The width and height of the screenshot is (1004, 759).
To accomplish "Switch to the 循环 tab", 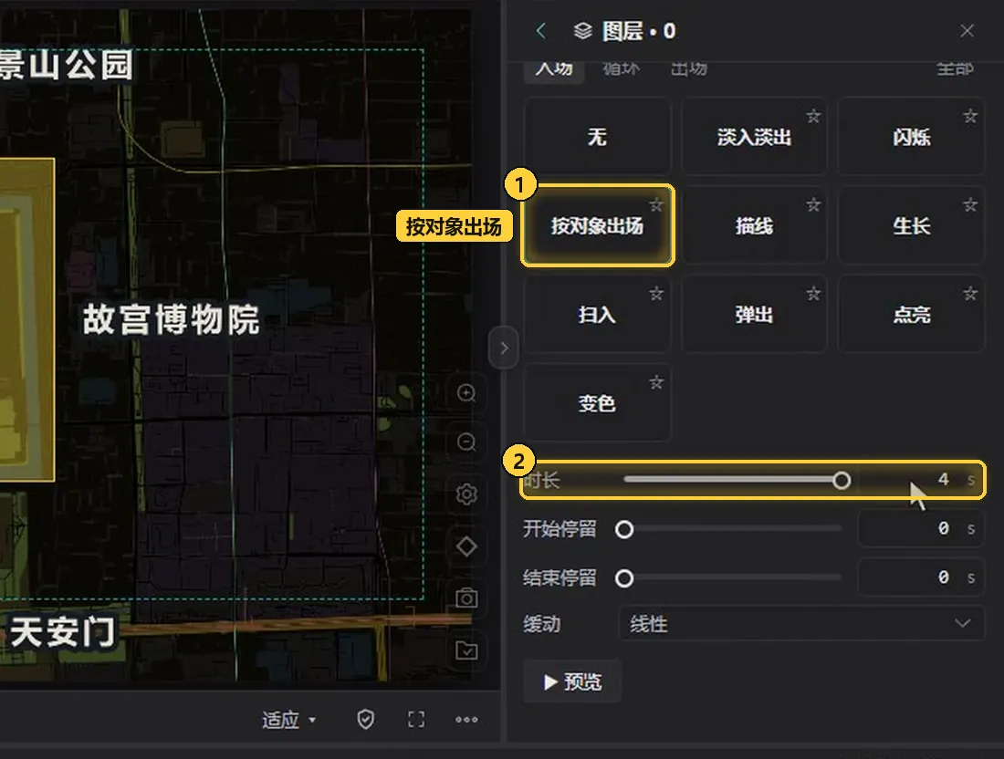I will (621, 68).
